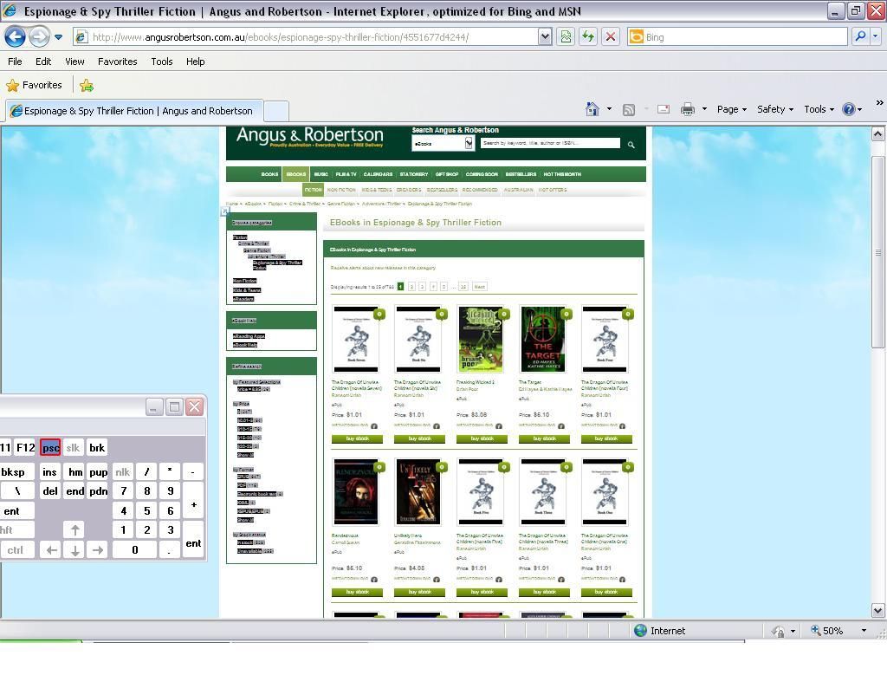The height and width of the screenshot is (688, 887).
Task: Click the Internet security zone indicator
Action: tap(659, 631)
